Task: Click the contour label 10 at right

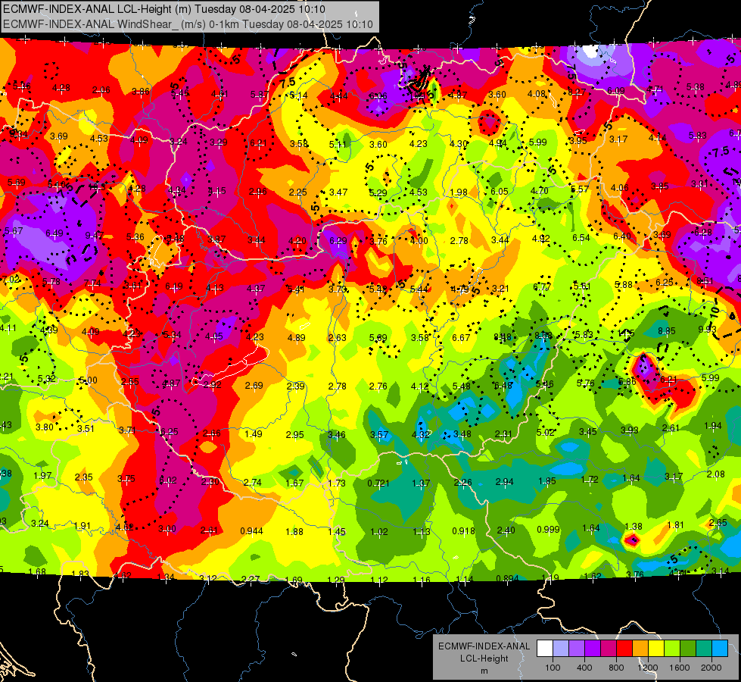Action: click(714, 312)
